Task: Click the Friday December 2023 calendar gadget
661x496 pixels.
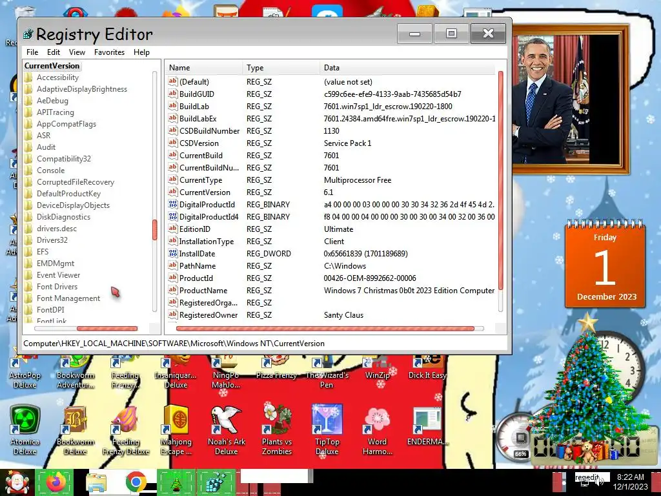Action: click(605, 263)
